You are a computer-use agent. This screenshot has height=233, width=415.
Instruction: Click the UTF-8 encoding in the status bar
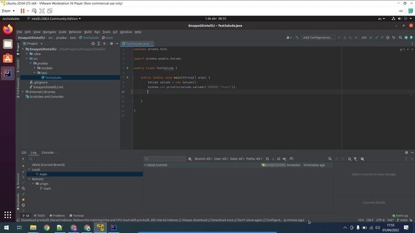[x=381, y=220]
